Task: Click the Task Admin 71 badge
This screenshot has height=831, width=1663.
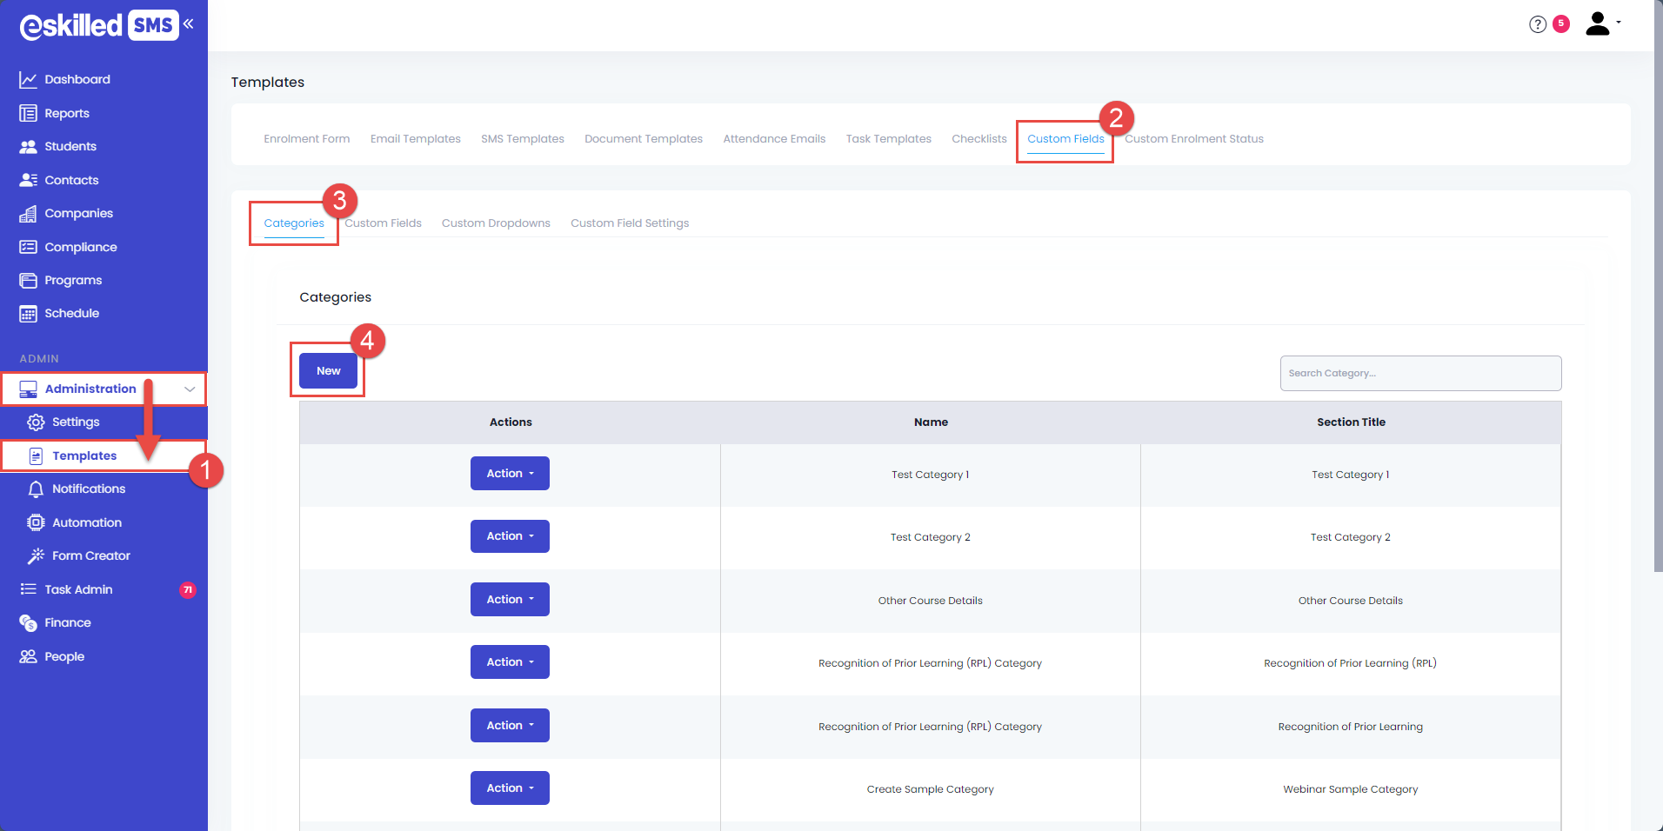Action: coord(188,590)
